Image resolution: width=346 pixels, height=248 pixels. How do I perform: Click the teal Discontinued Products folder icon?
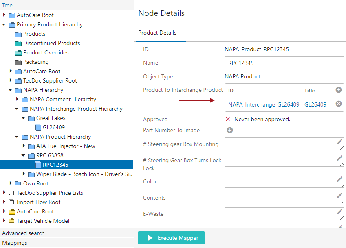click(18, 44)
